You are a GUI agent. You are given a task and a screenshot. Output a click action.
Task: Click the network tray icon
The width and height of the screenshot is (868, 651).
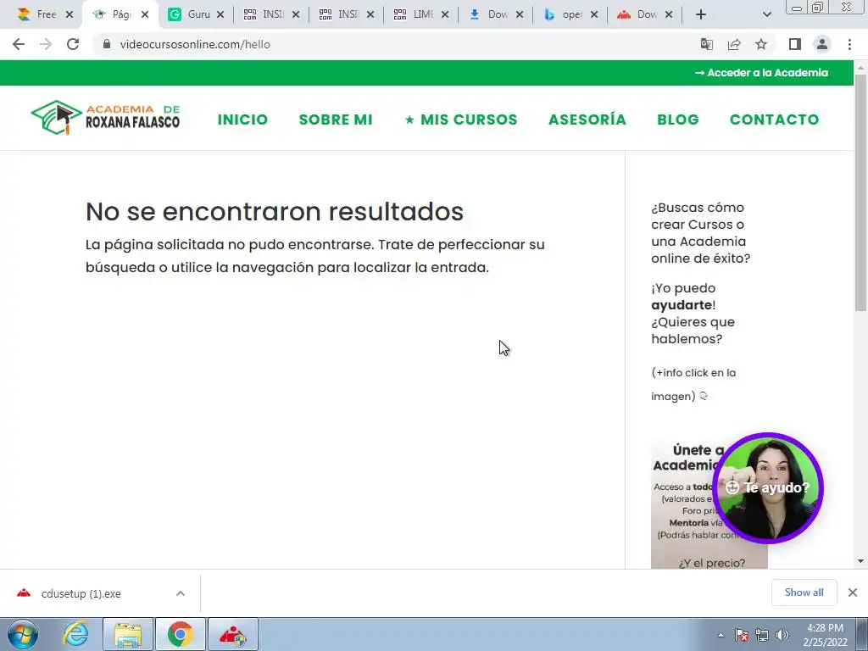tap(762, 635)
